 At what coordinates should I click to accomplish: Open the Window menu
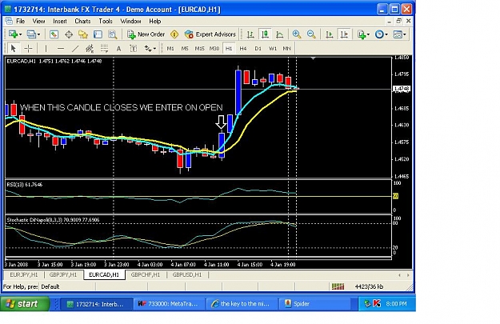coord(130,21)
